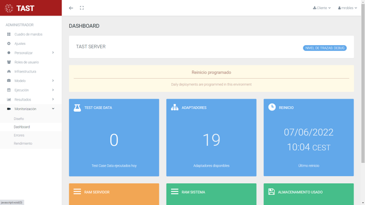The image size is (365, 205).
Task: Click the floppy disk icon on Almacenamiento Usado
Action: pyautogui.click(x=272, y=192)
